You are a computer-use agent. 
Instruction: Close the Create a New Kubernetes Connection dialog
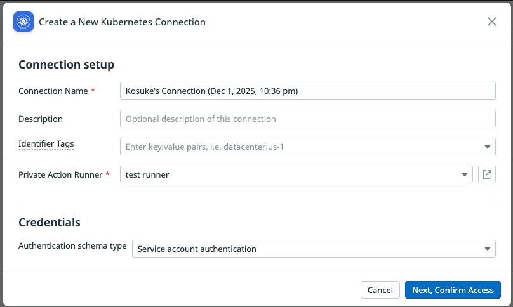click(491, 22)
